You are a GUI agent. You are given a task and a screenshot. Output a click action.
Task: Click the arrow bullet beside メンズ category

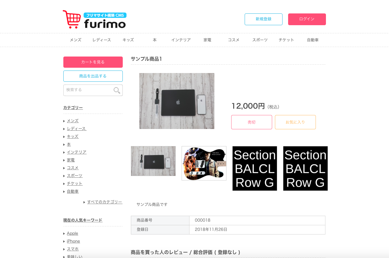pyautogui.click(x=64, y=121)
